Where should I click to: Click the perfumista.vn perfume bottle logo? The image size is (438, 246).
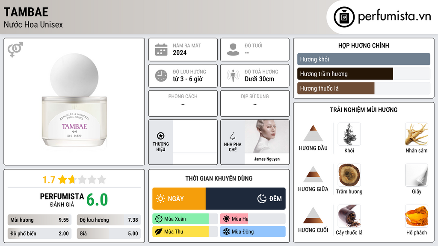(x=344, y=17)
